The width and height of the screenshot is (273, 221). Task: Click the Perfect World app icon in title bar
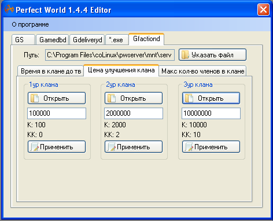[x=9, y=9]
